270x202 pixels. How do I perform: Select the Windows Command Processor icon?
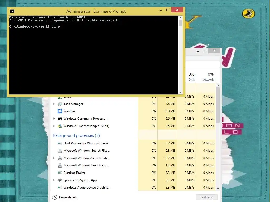[x=60, y=119]
